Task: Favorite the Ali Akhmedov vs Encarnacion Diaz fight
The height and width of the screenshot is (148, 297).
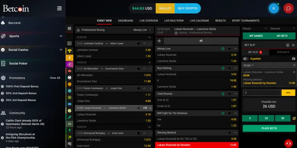Action: [x=138, y=69]
